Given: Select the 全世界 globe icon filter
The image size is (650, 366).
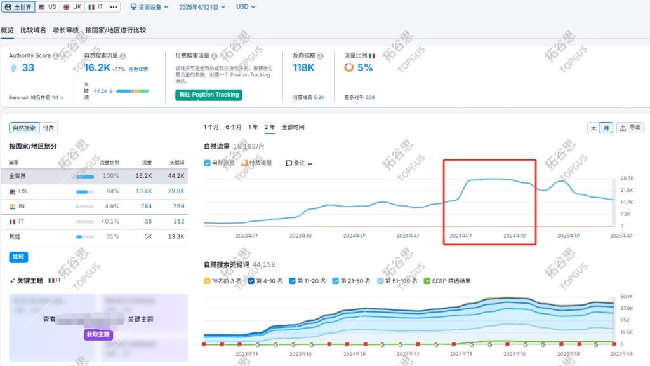Looking at the screenshot, I should 8,7.
